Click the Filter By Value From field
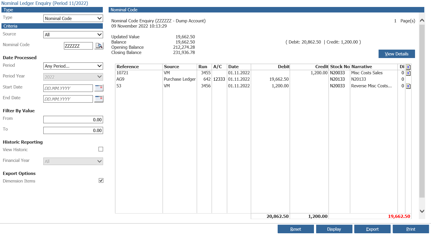431x235 pixels. coord(73,120)
